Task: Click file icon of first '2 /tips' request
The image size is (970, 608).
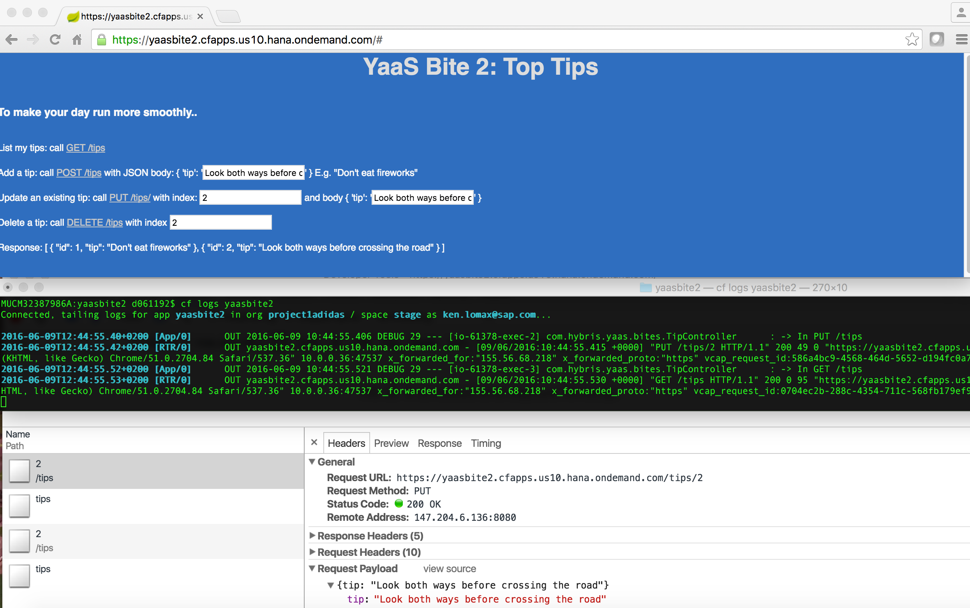Action: [19, 471]
